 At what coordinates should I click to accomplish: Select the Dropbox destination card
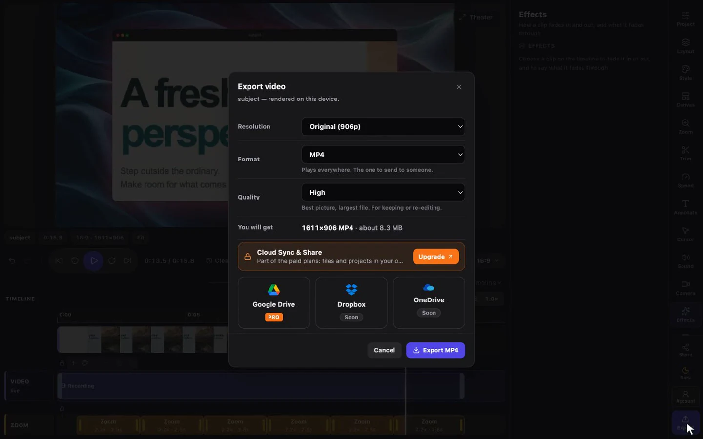(351, 303)
